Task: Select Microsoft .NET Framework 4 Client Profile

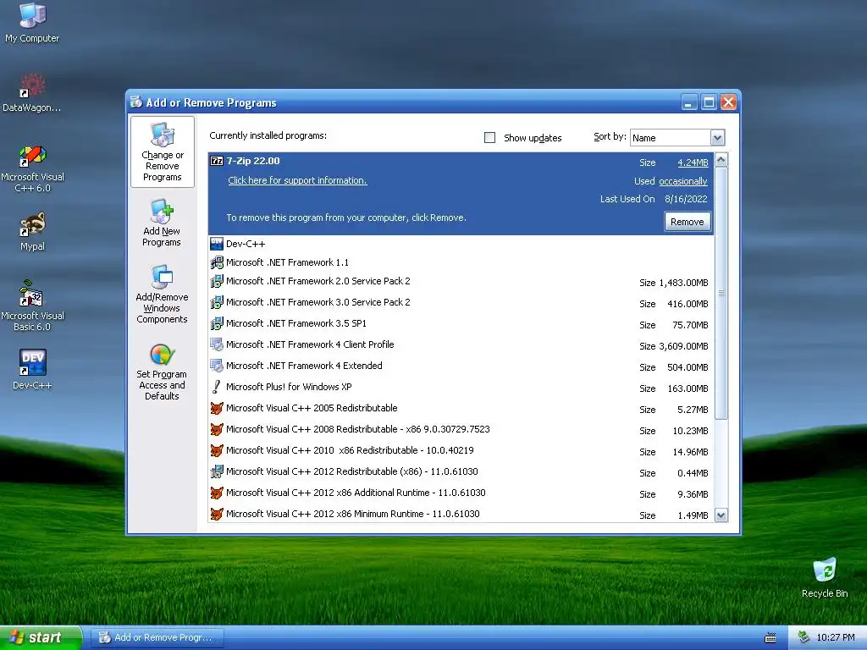Action: (461, 345)
